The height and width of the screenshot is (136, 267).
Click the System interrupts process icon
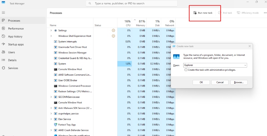[x=55, y=41]
